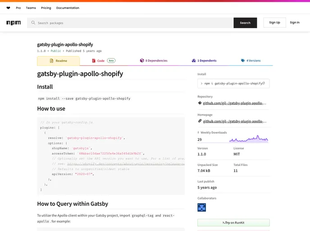Open the Pricing menu item
Screen dimensions: 310x231
coord(46,8)
